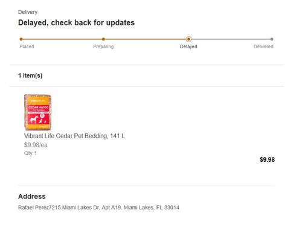Click the Qty 1 quantity label
This screenshot has height=236, width=302.
(30, 153)
